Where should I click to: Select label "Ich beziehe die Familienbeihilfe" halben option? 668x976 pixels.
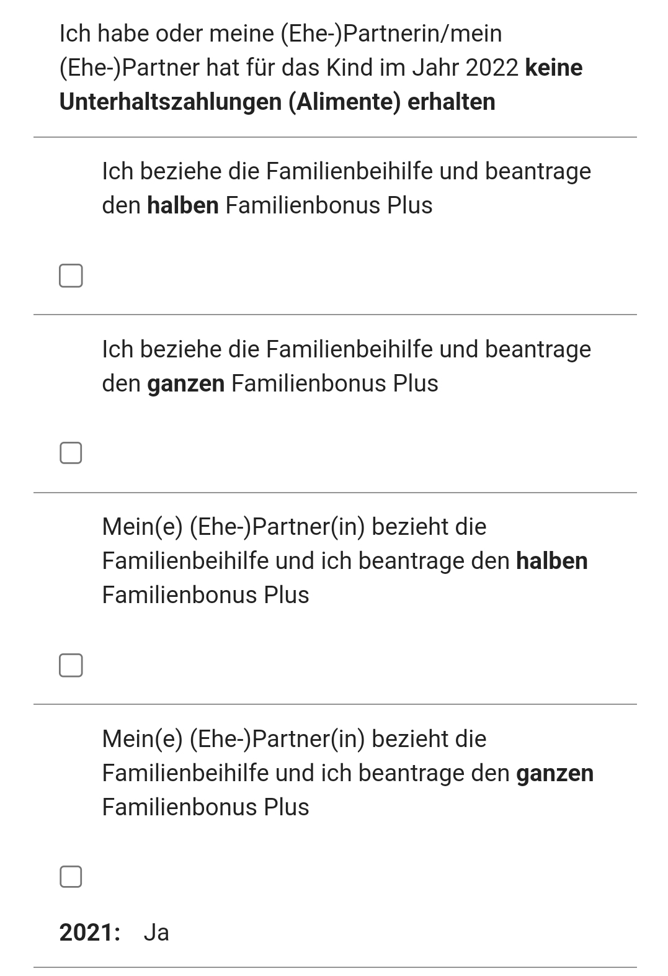click(x=347, y=188)
